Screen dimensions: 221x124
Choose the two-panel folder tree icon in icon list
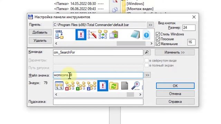coord(59,86)
